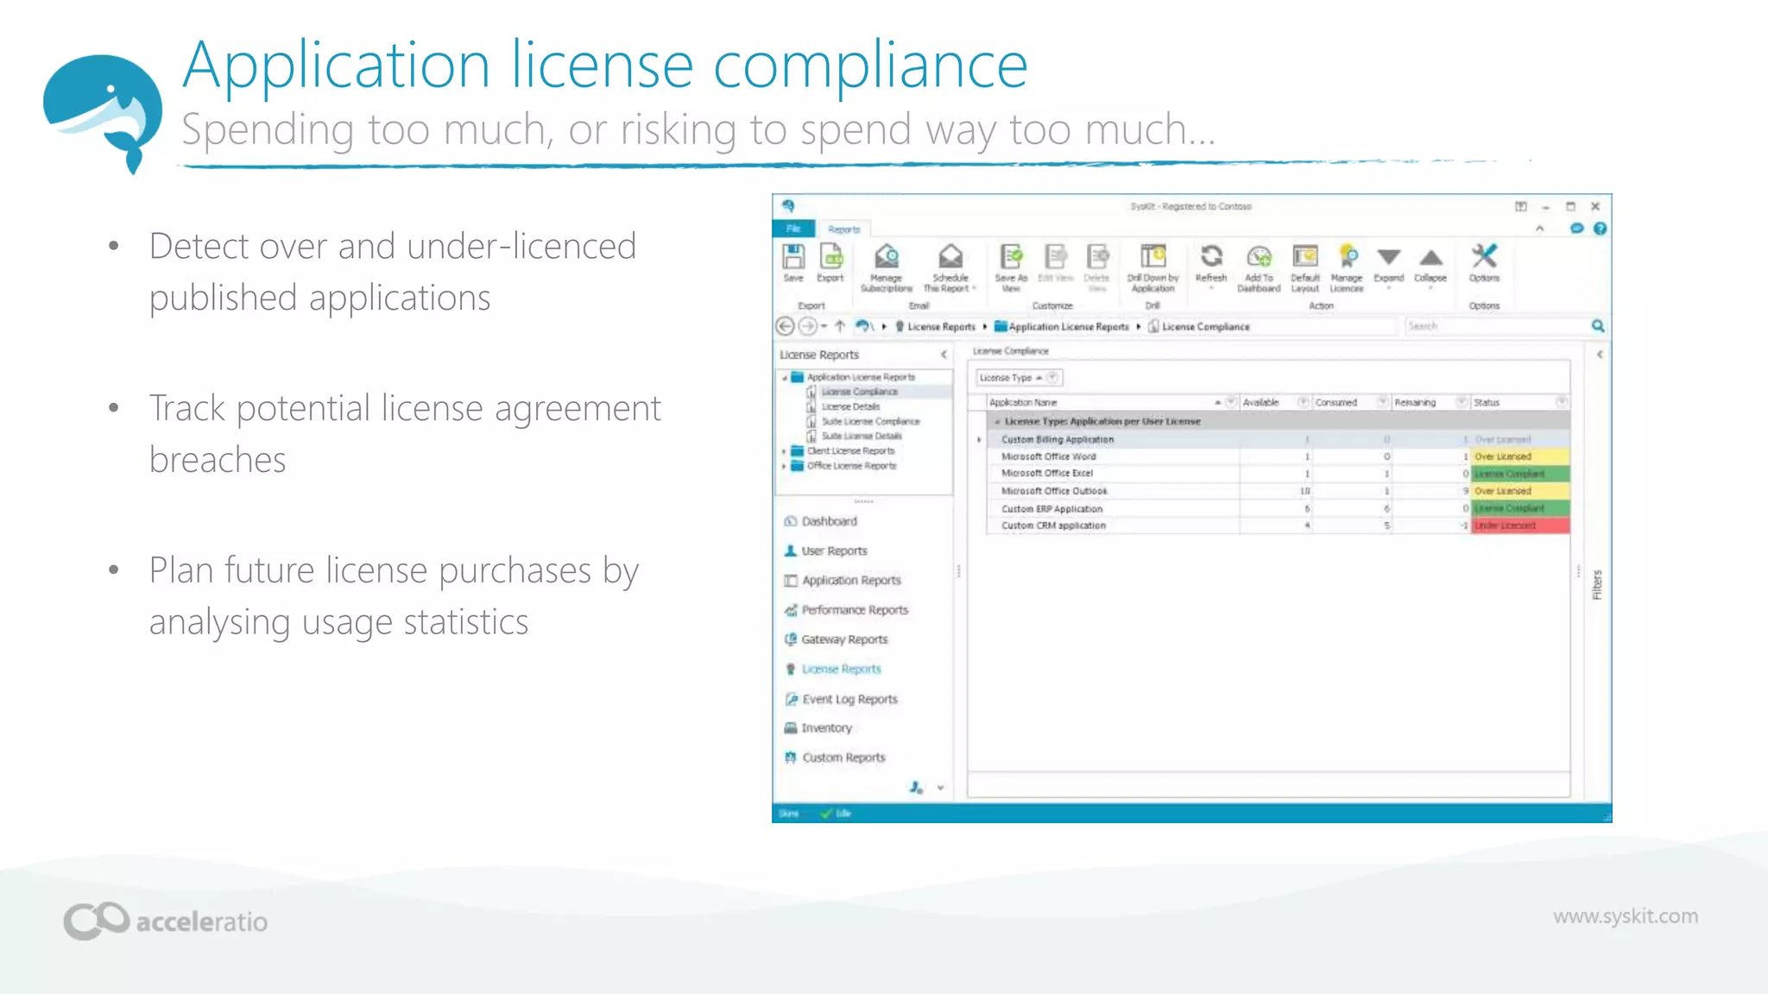
Task: Open Custom Reports in the sidebar
Action: [835, 758]
